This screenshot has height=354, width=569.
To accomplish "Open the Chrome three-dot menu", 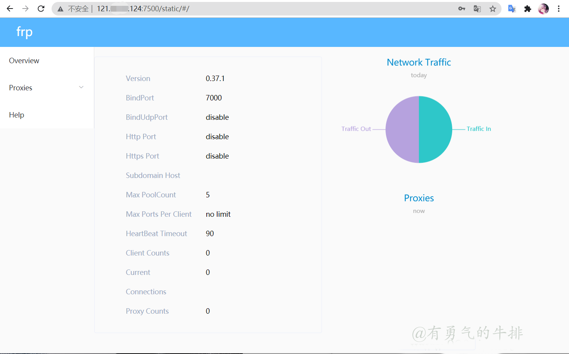I will click(559, 9).
